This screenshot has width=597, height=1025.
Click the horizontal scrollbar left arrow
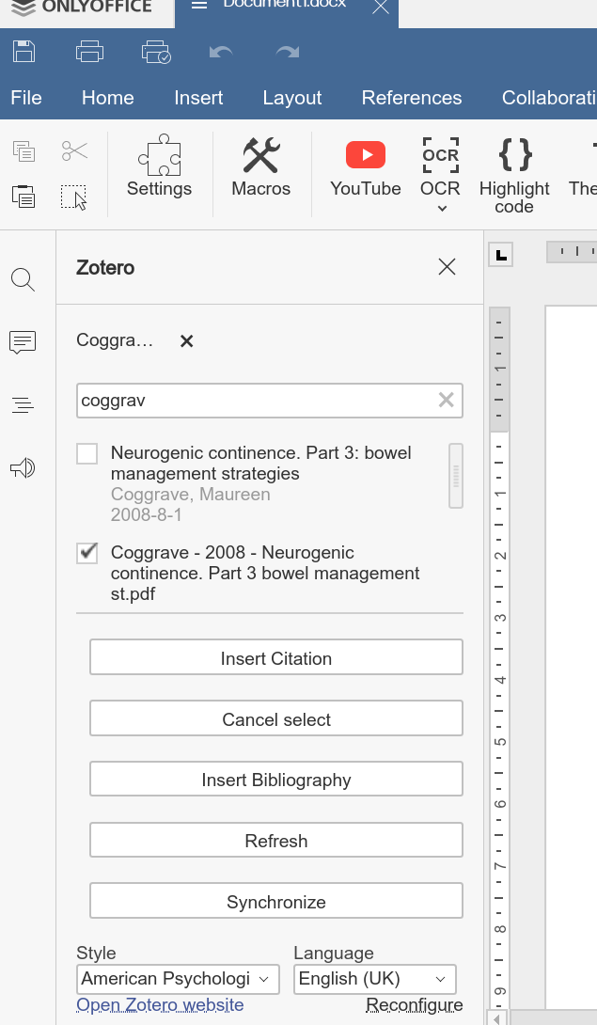coord(498,1017)
